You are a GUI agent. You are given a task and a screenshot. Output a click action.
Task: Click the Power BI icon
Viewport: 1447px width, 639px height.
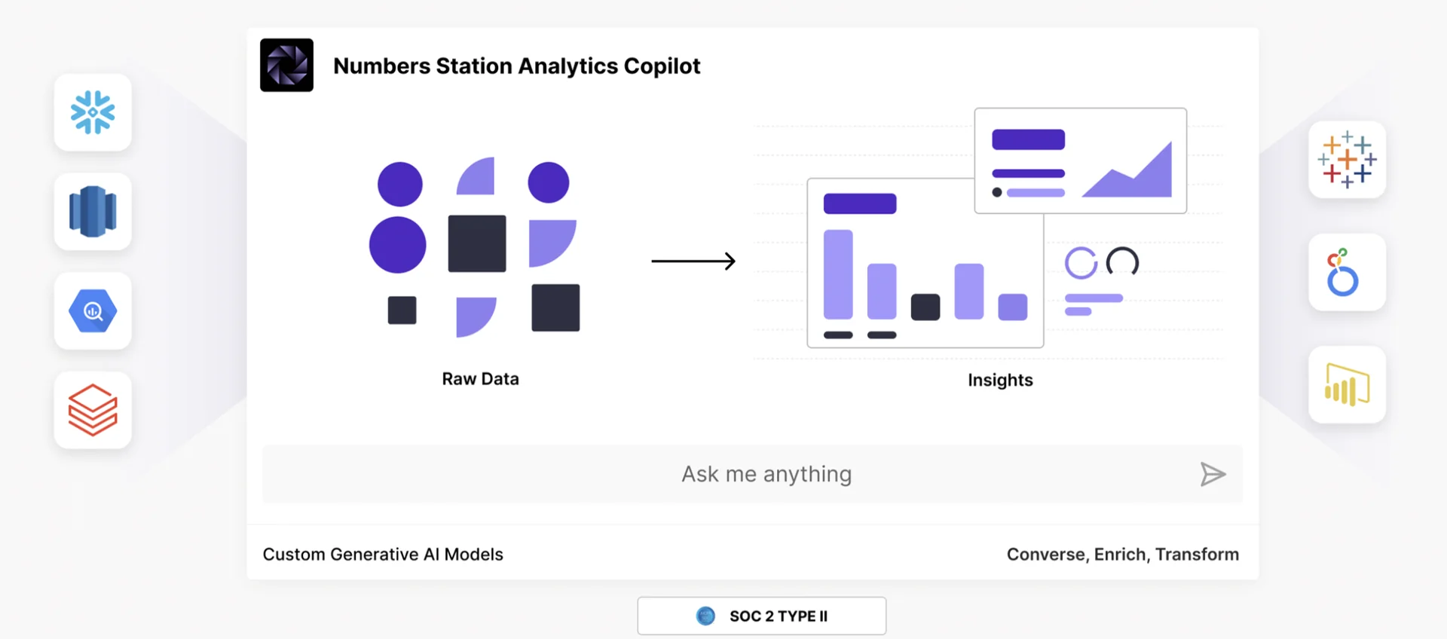[1347, 384]
